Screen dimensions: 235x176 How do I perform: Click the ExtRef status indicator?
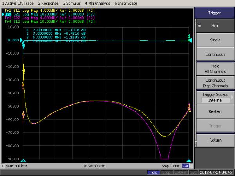click(x=181, y=172)
